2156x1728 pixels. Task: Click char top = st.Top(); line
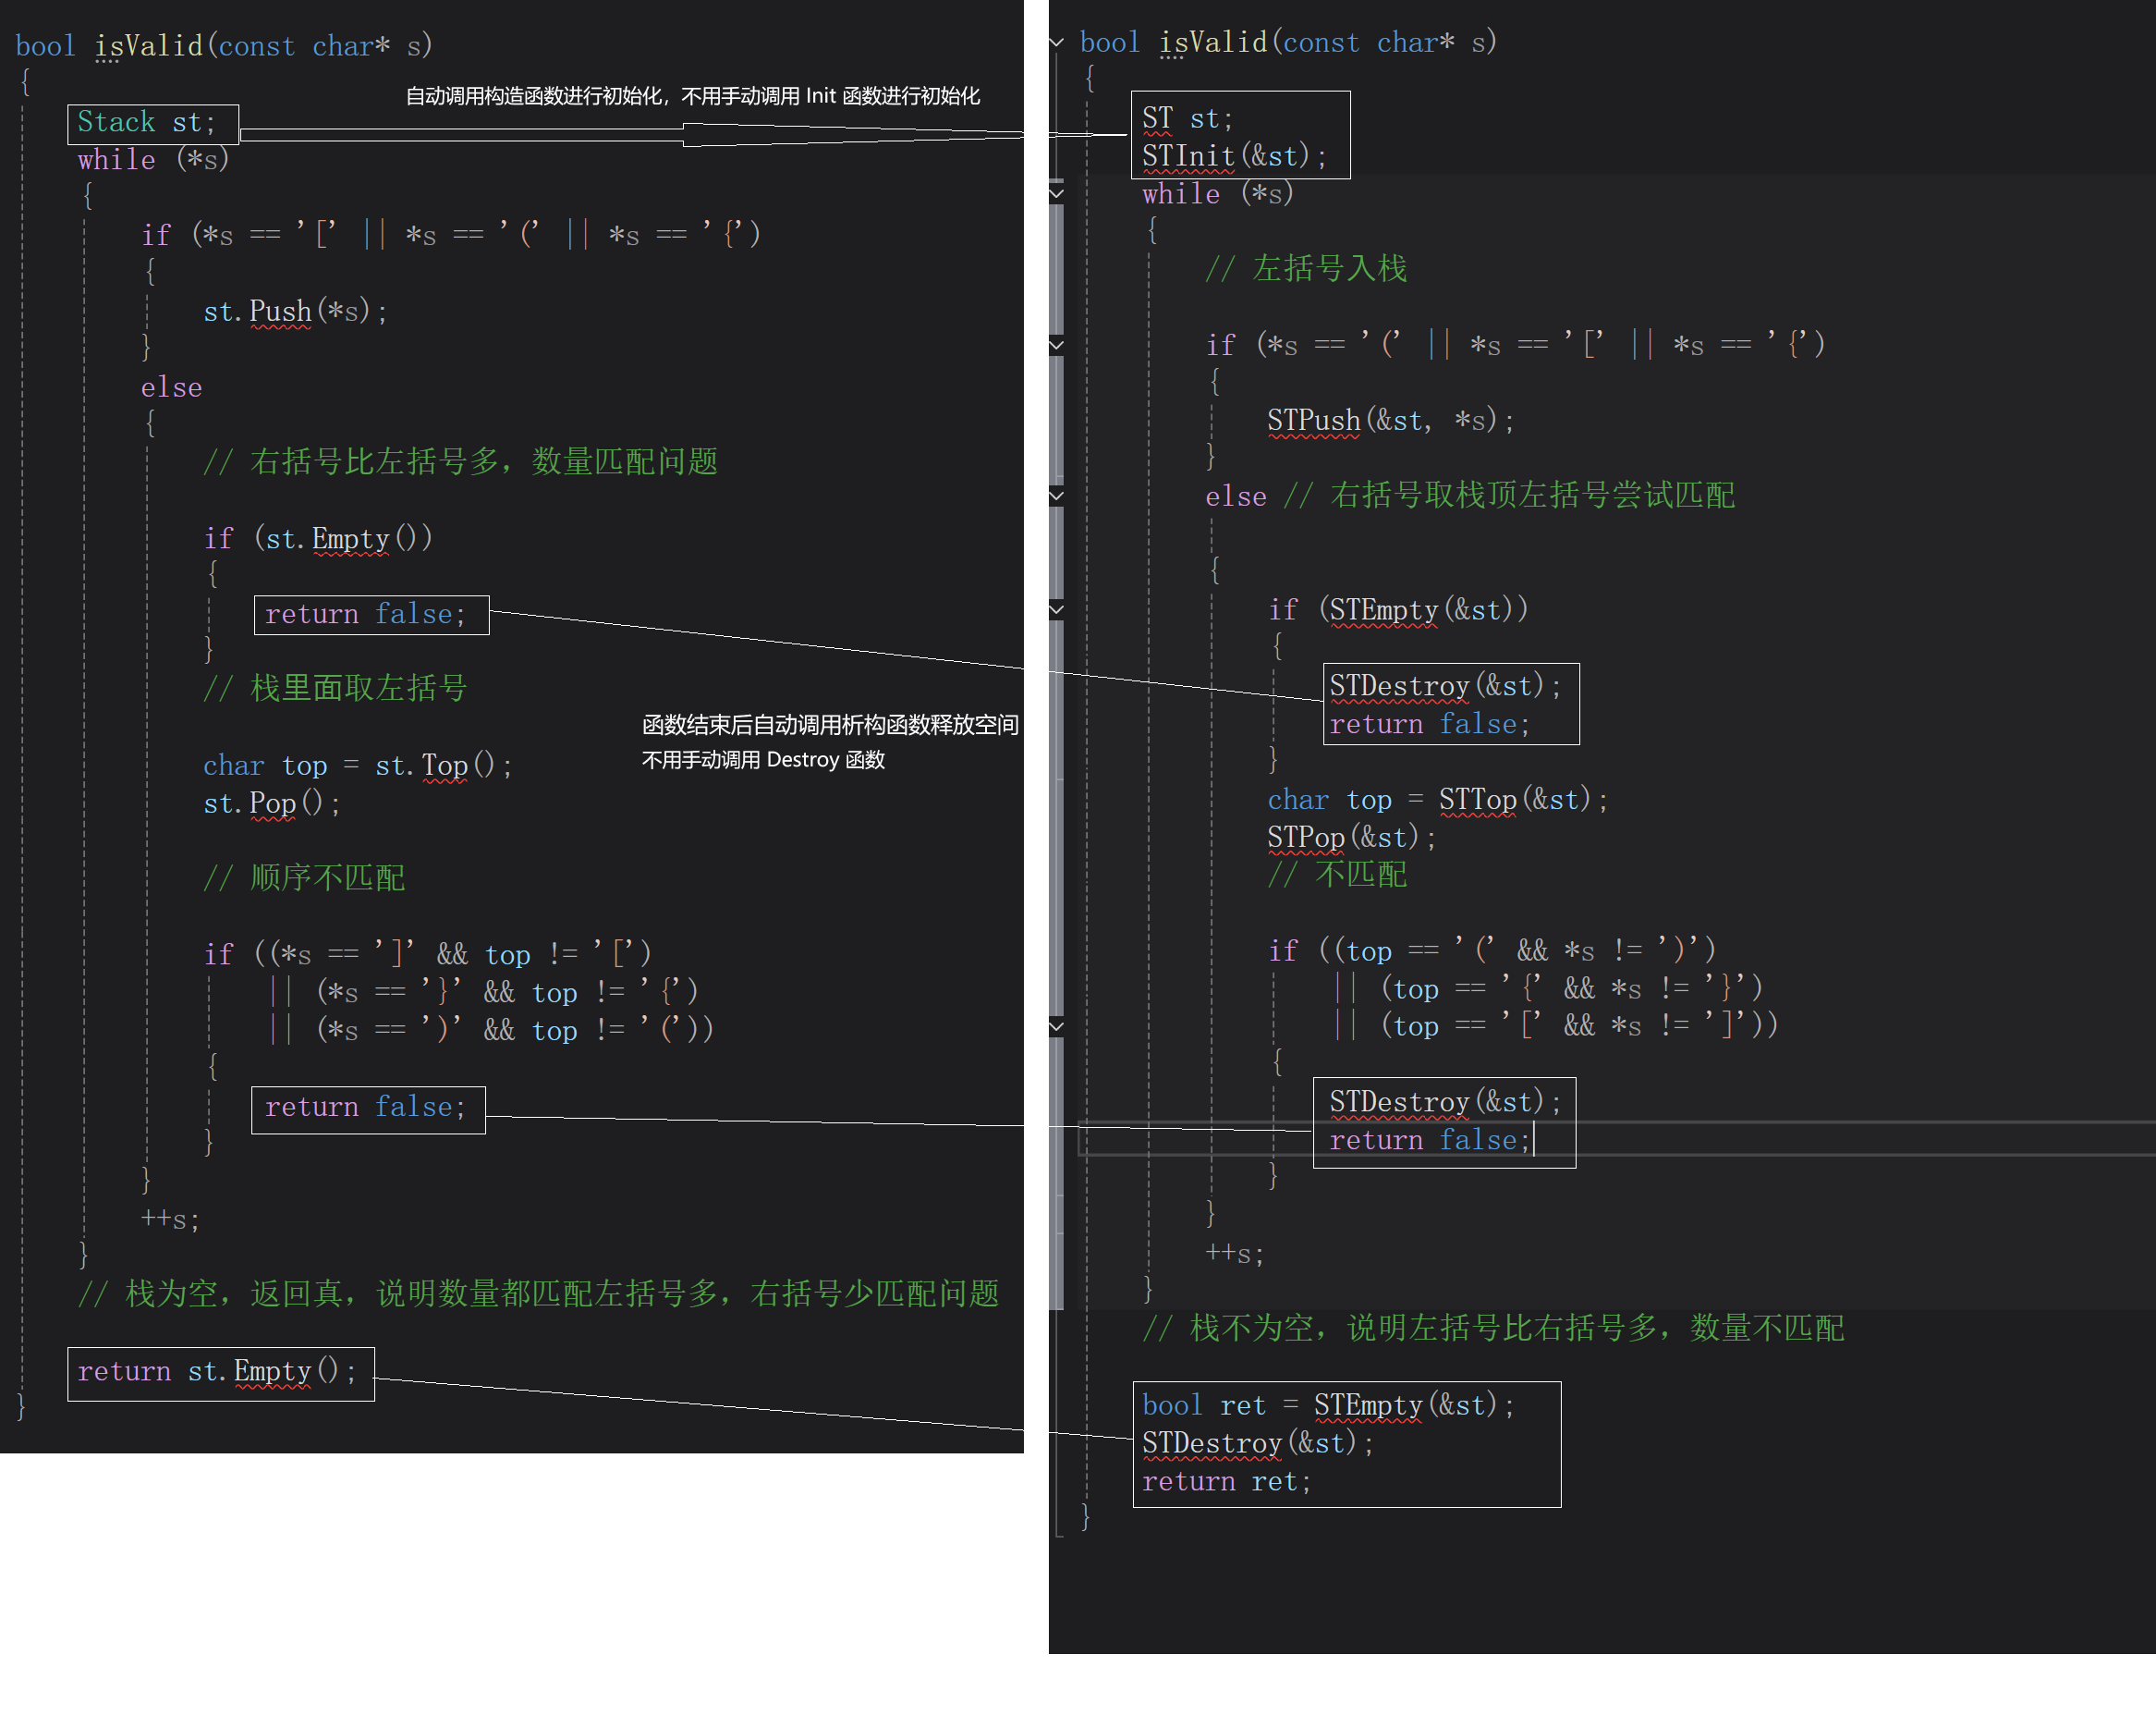[357, 766]
